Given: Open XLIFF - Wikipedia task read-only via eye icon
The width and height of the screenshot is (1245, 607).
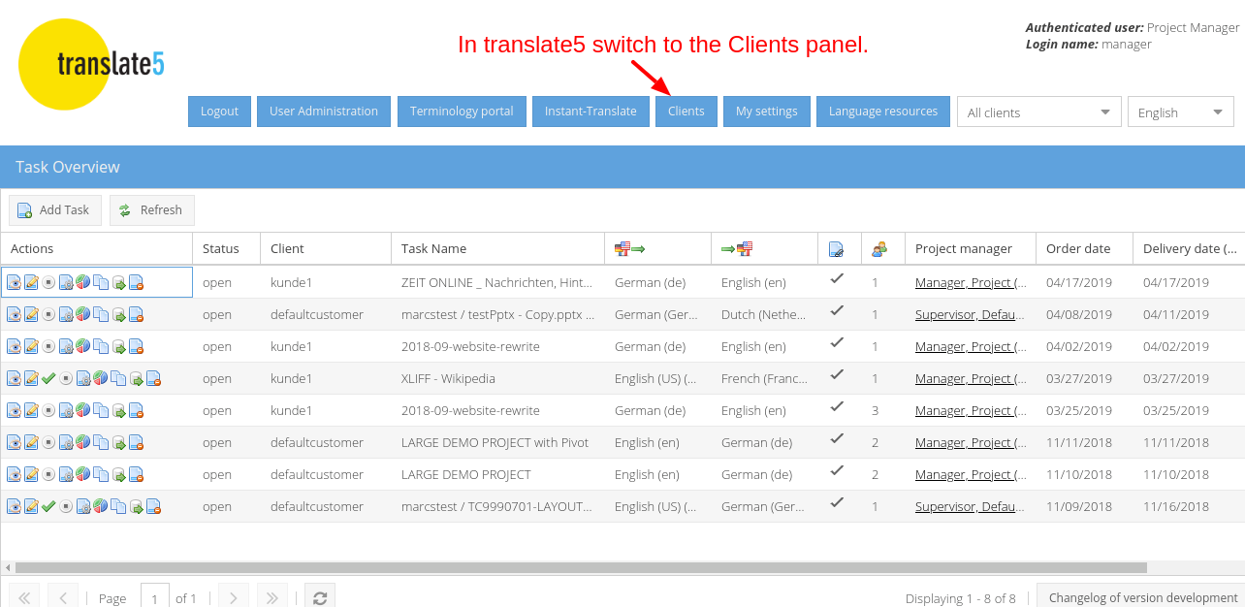Looking at the screenshot, I should 14,378.
